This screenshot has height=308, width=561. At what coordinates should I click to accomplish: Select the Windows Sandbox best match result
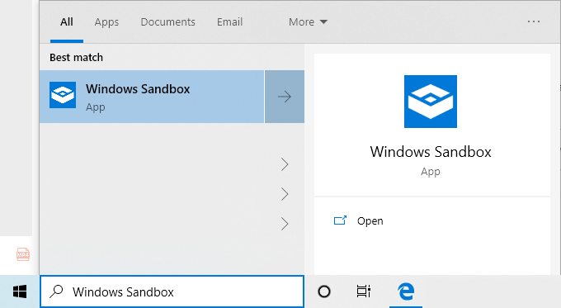152,97
